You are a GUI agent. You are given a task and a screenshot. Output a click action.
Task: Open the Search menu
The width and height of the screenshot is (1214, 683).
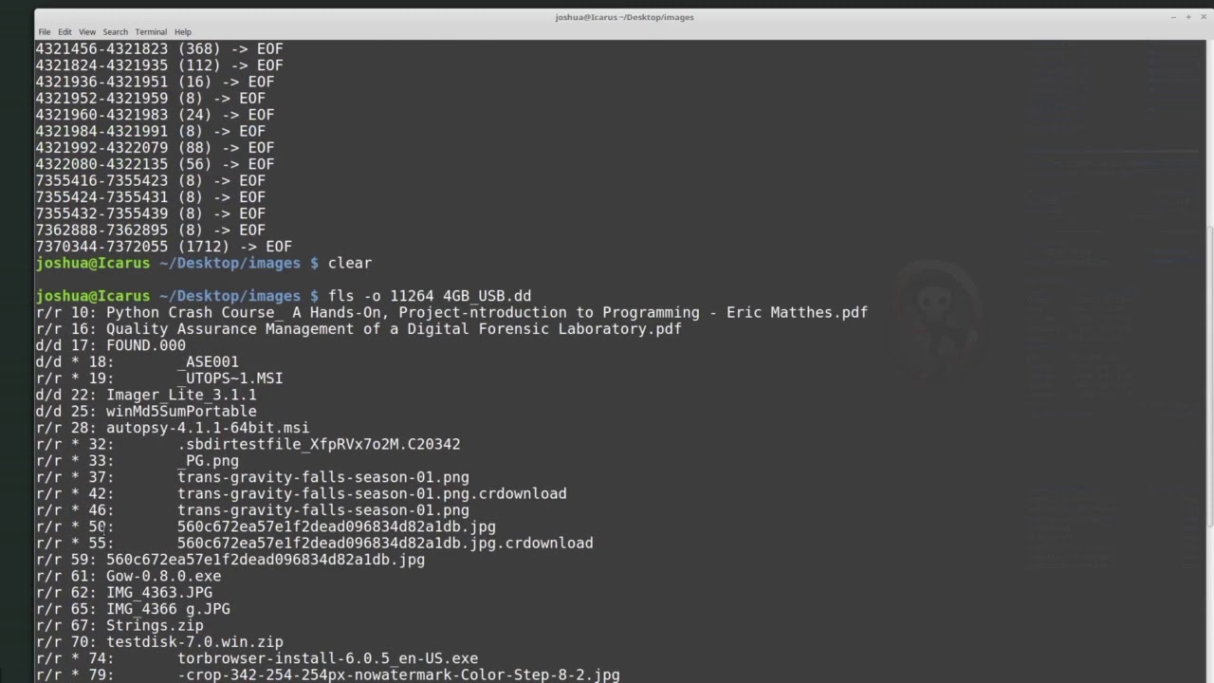point(116,32)
